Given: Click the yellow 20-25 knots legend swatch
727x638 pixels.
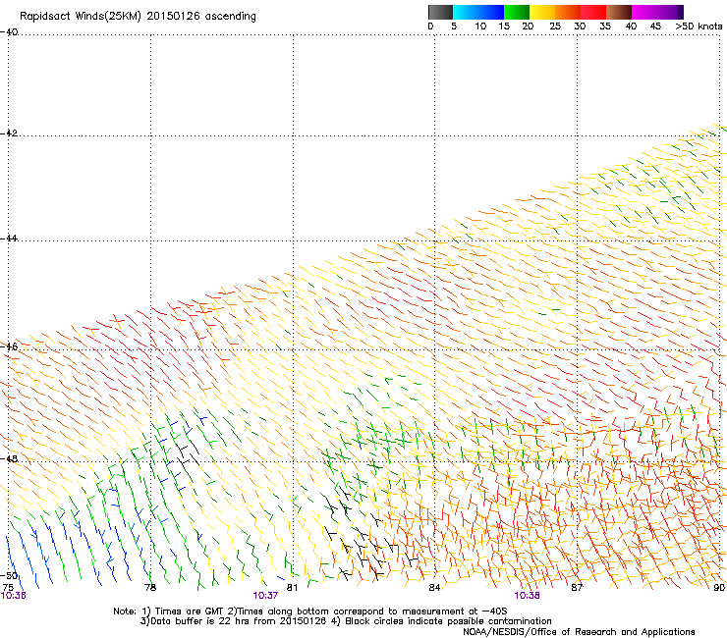Looking at the screenshot, I should (542, 12).
